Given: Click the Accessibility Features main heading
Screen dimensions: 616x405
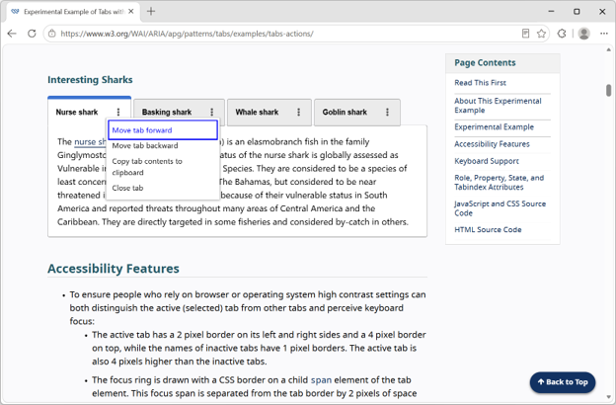Looking at the screenshot, I should [114, 269].
